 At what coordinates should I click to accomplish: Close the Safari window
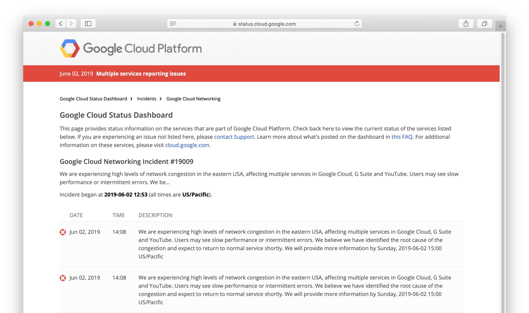pos(31,24)
